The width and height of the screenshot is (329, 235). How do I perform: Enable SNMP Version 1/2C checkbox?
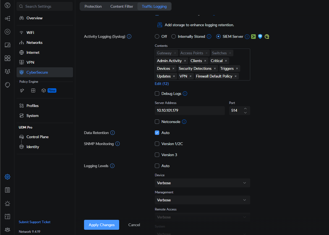(157, 144)
